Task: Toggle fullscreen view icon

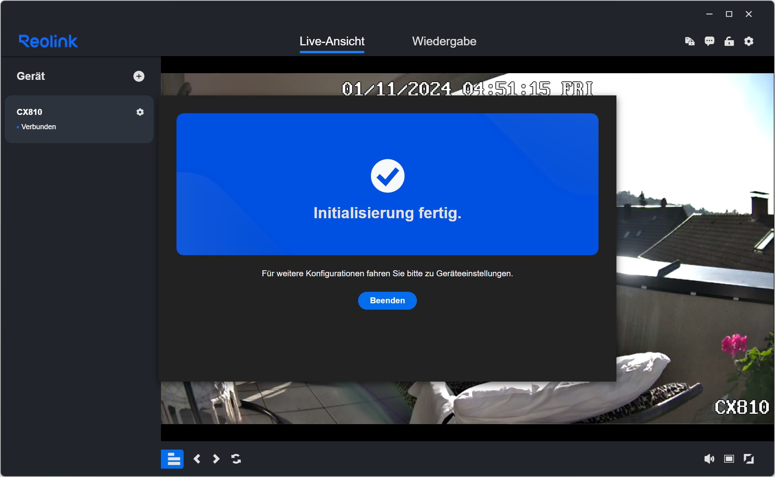Action: [749, 459]
